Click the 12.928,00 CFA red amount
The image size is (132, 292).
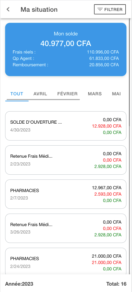click(x=107, y=126)
